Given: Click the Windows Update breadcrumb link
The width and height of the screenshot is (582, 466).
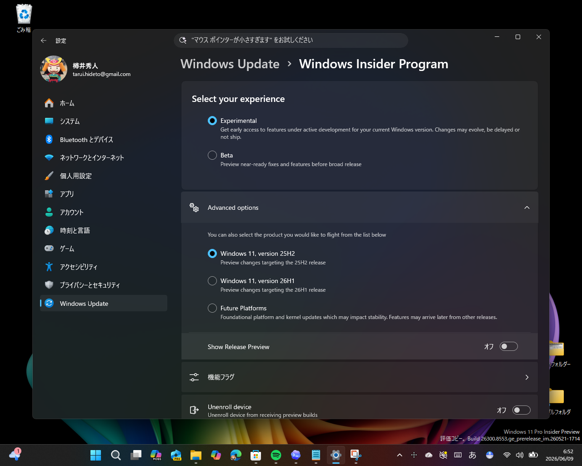Looking at the screenshot, I should coord(230,64).
